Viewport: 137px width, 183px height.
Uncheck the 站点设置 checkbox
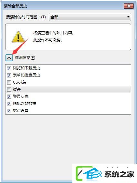tap(9, 111)
